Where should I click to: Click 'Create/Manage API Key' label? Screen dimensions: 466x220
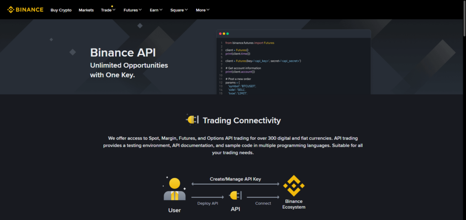click(x=235, y=179)
